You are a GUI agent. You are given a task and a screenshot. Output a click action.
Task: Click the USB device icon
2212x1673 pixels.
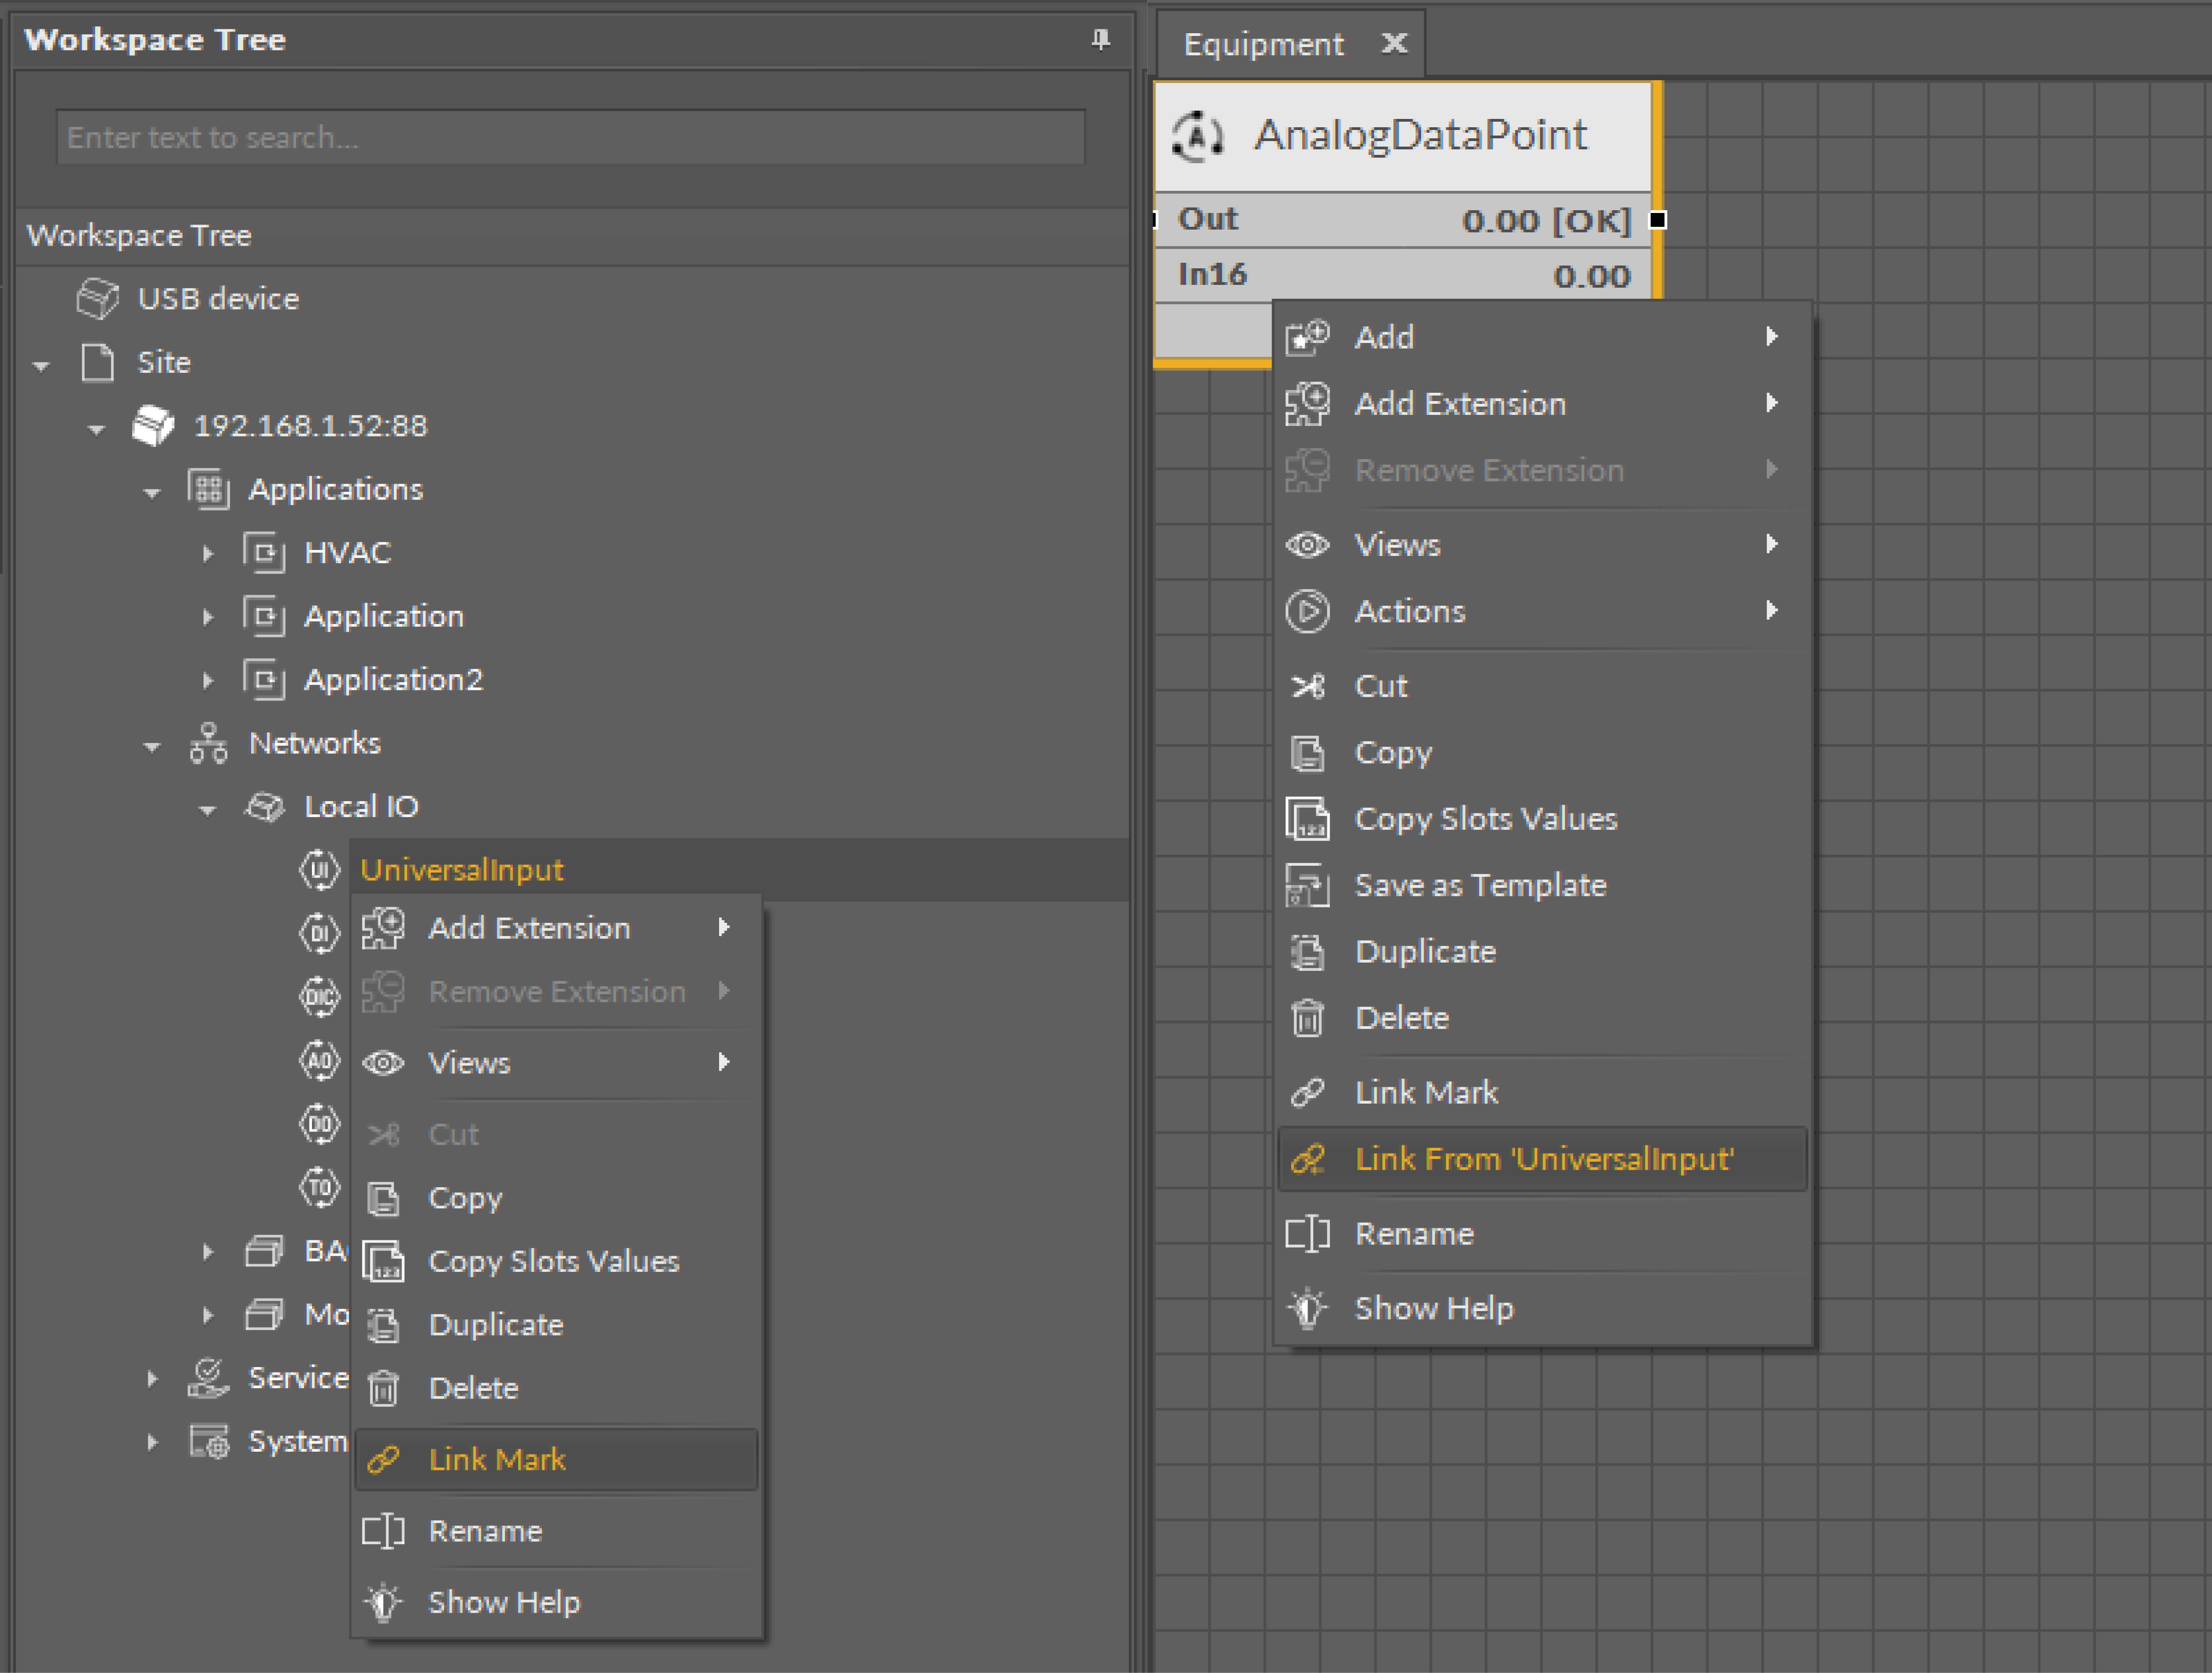coord(98,298)
